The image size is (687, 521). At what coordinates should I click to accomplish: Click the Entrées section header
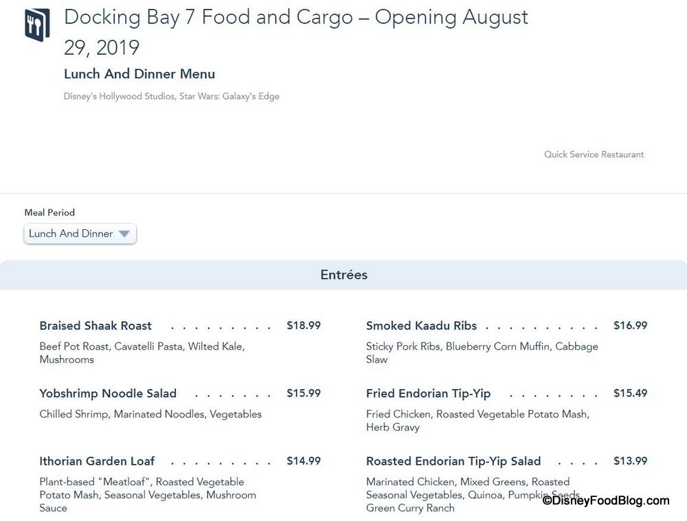(x=343, y=275)
